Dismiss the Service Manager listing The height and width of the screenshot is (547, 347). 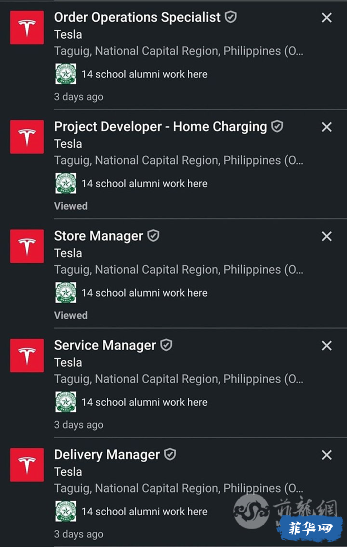pos(327,346)
